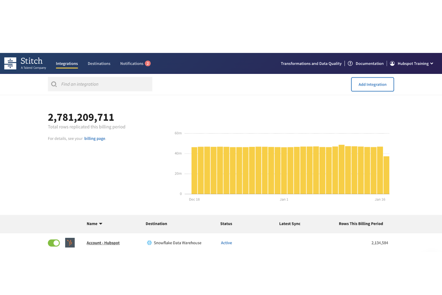Viewport: 442px width, 295px height.
Task: Open the billing page link
Action: (94, 138)
